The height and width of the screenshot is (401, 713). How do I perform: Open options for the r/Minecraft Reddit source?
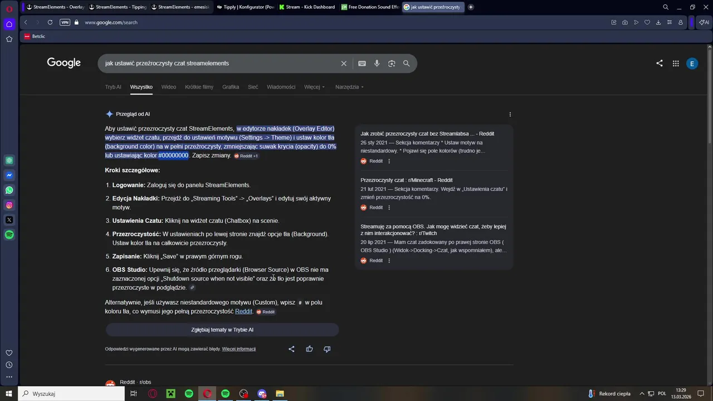pos(389,207)
